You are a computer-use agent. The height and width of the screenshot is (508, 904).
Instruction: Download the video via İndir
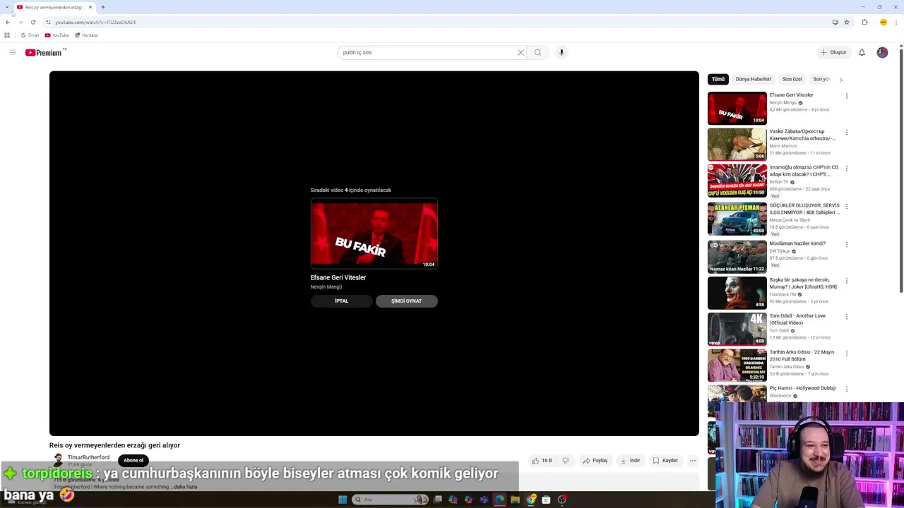[630, 461]
